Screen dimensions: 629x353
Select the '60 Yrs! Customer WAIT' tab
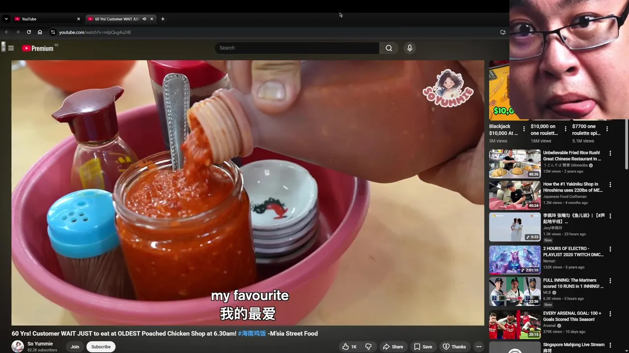(116, 19)
